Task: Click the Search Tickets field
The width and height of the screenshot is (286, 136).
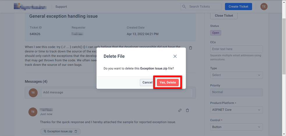Action: click(201, 7)
